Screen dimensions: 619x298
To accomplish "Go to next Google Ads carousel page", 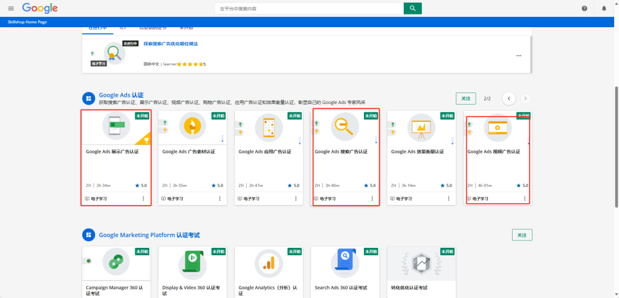I will click(x=526, y=99).
